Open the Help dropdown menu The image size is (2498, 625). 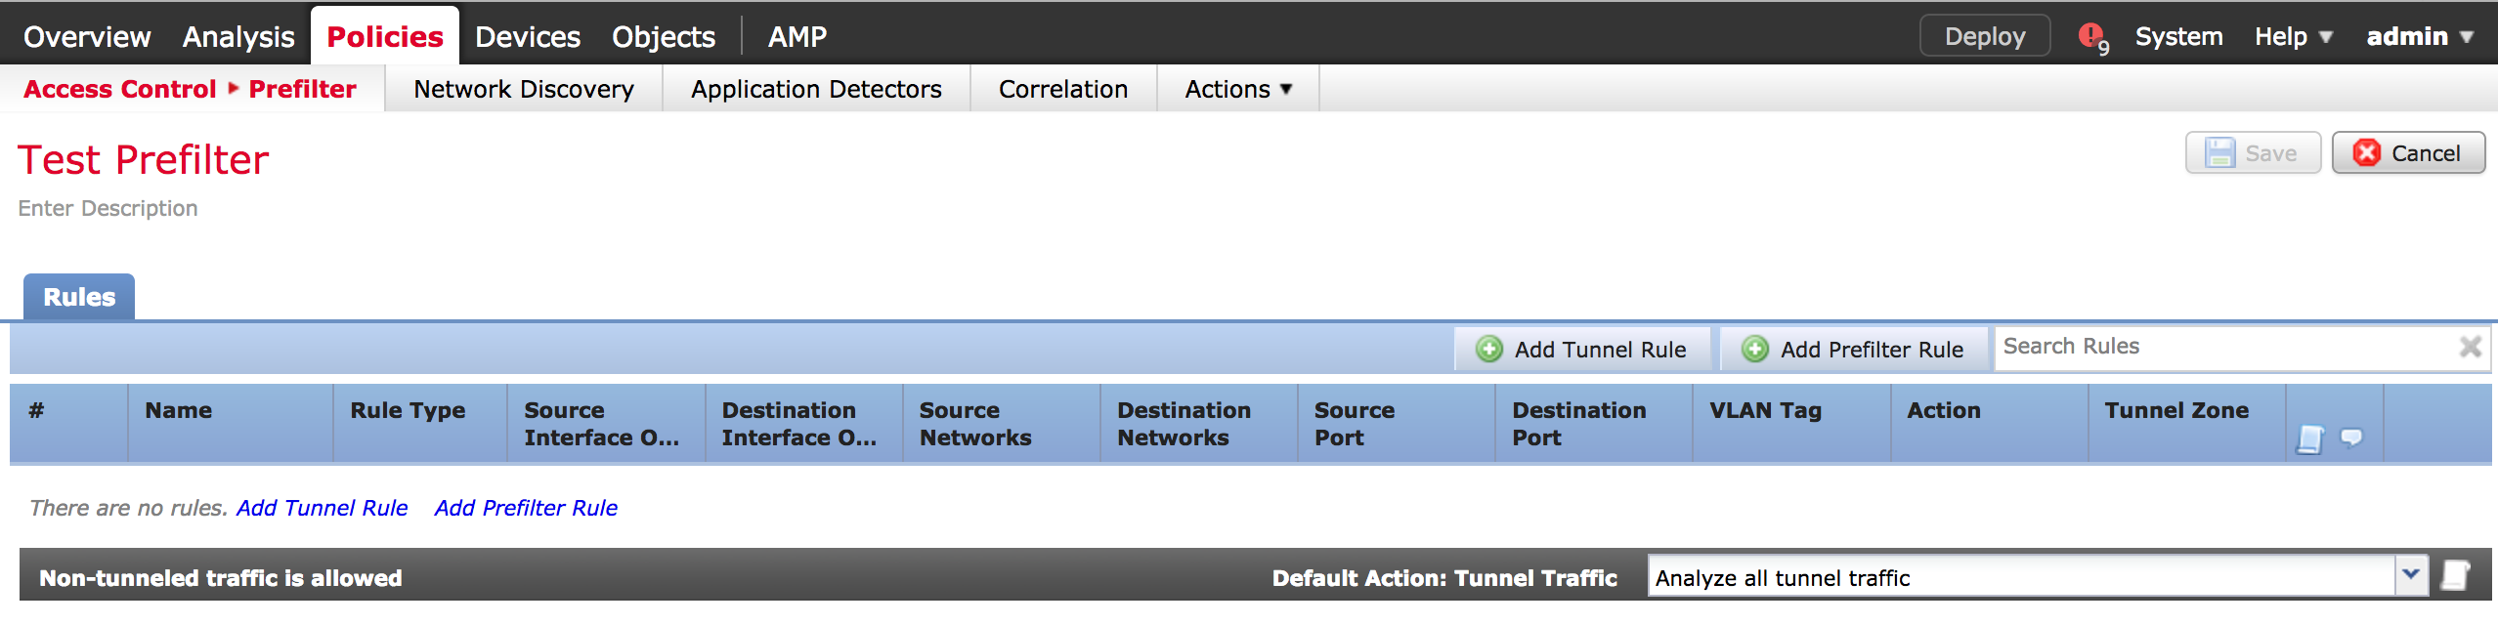2293,37
